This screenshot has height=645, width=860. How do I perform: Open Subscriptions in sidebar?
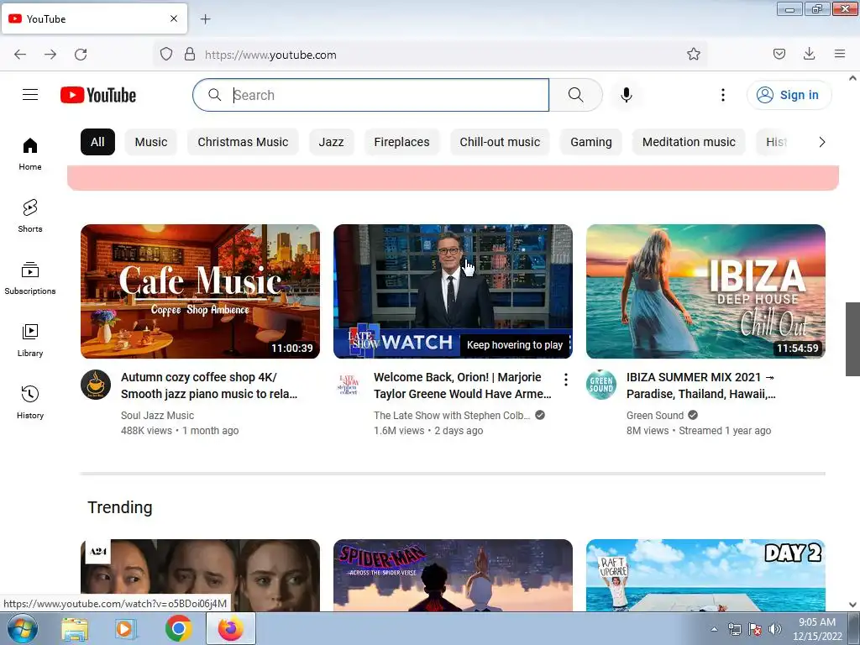(x=30, y=279)
